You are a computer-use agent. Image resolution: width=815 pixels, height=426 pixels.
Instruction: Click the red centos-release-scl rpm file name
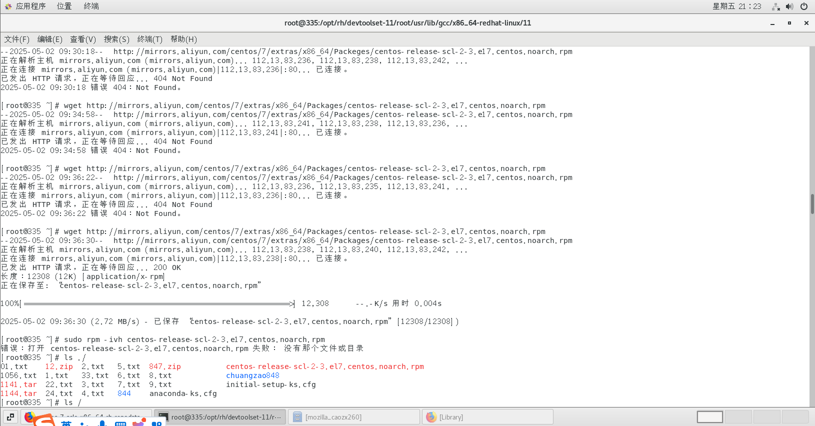325,366
